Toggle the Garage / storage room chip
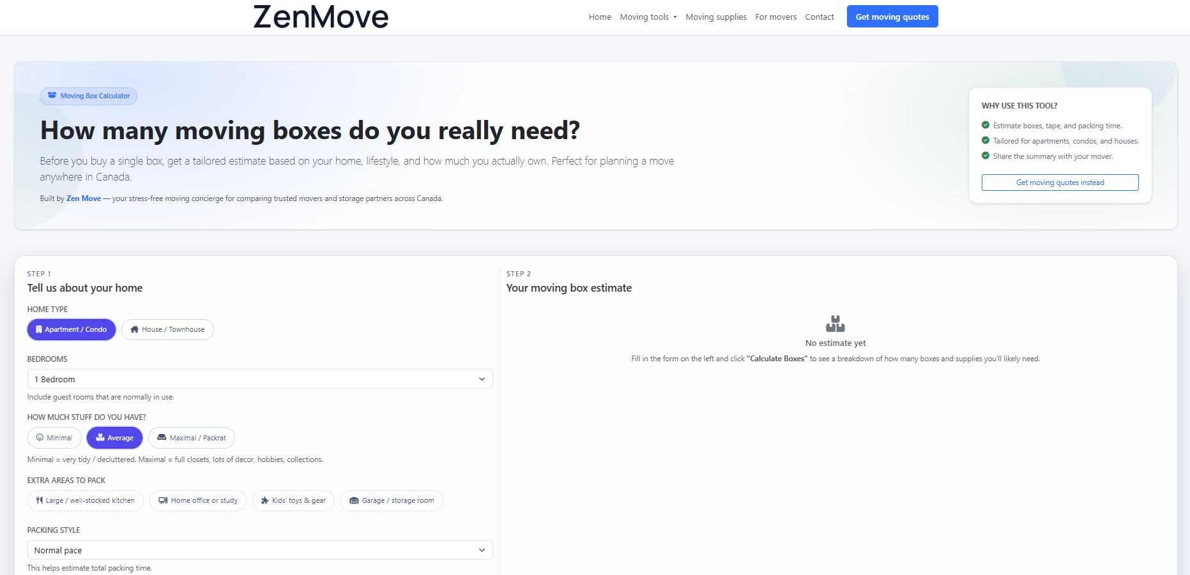 pyautogui.click(x=391, y=500)
